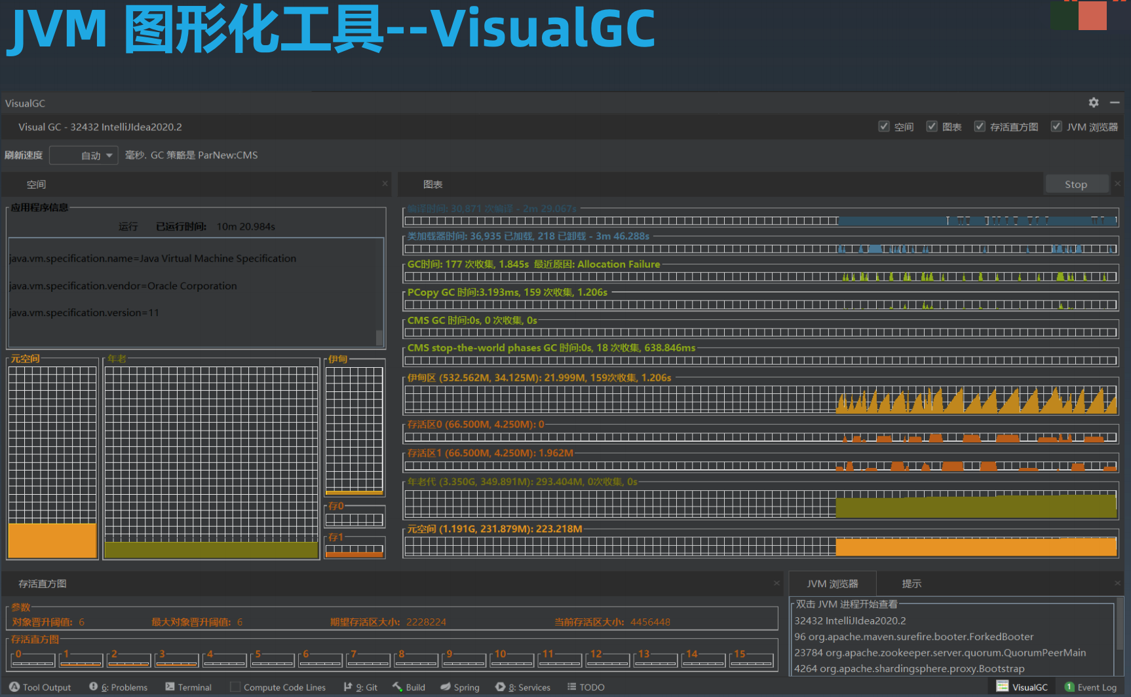The width and height of the screenshot is (1131, 697).
Task: Click the Visual GC - 32432 IntelliJIdea2020.2 title
Action: tap(100, 127)
